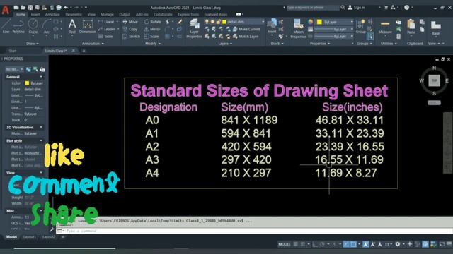453x254 pixels.
Task: Toggle 2D object snap in status bar
Action: point(353,244)
